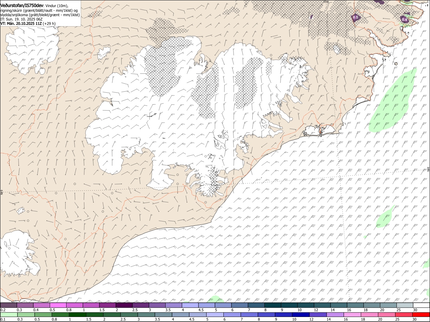Click the 'slydda/snjókoma' legend description line
The height and width of the screenshot is (322, 430).
(x=40, y=15)
